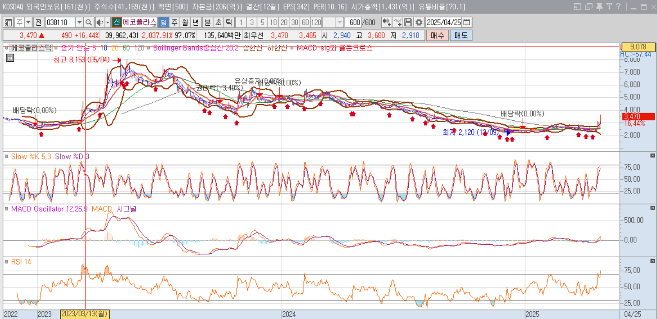This screenshot has width=657, height=319.
Task: Click the cascade windows icon in the title bar
Action: coord(589,7)
